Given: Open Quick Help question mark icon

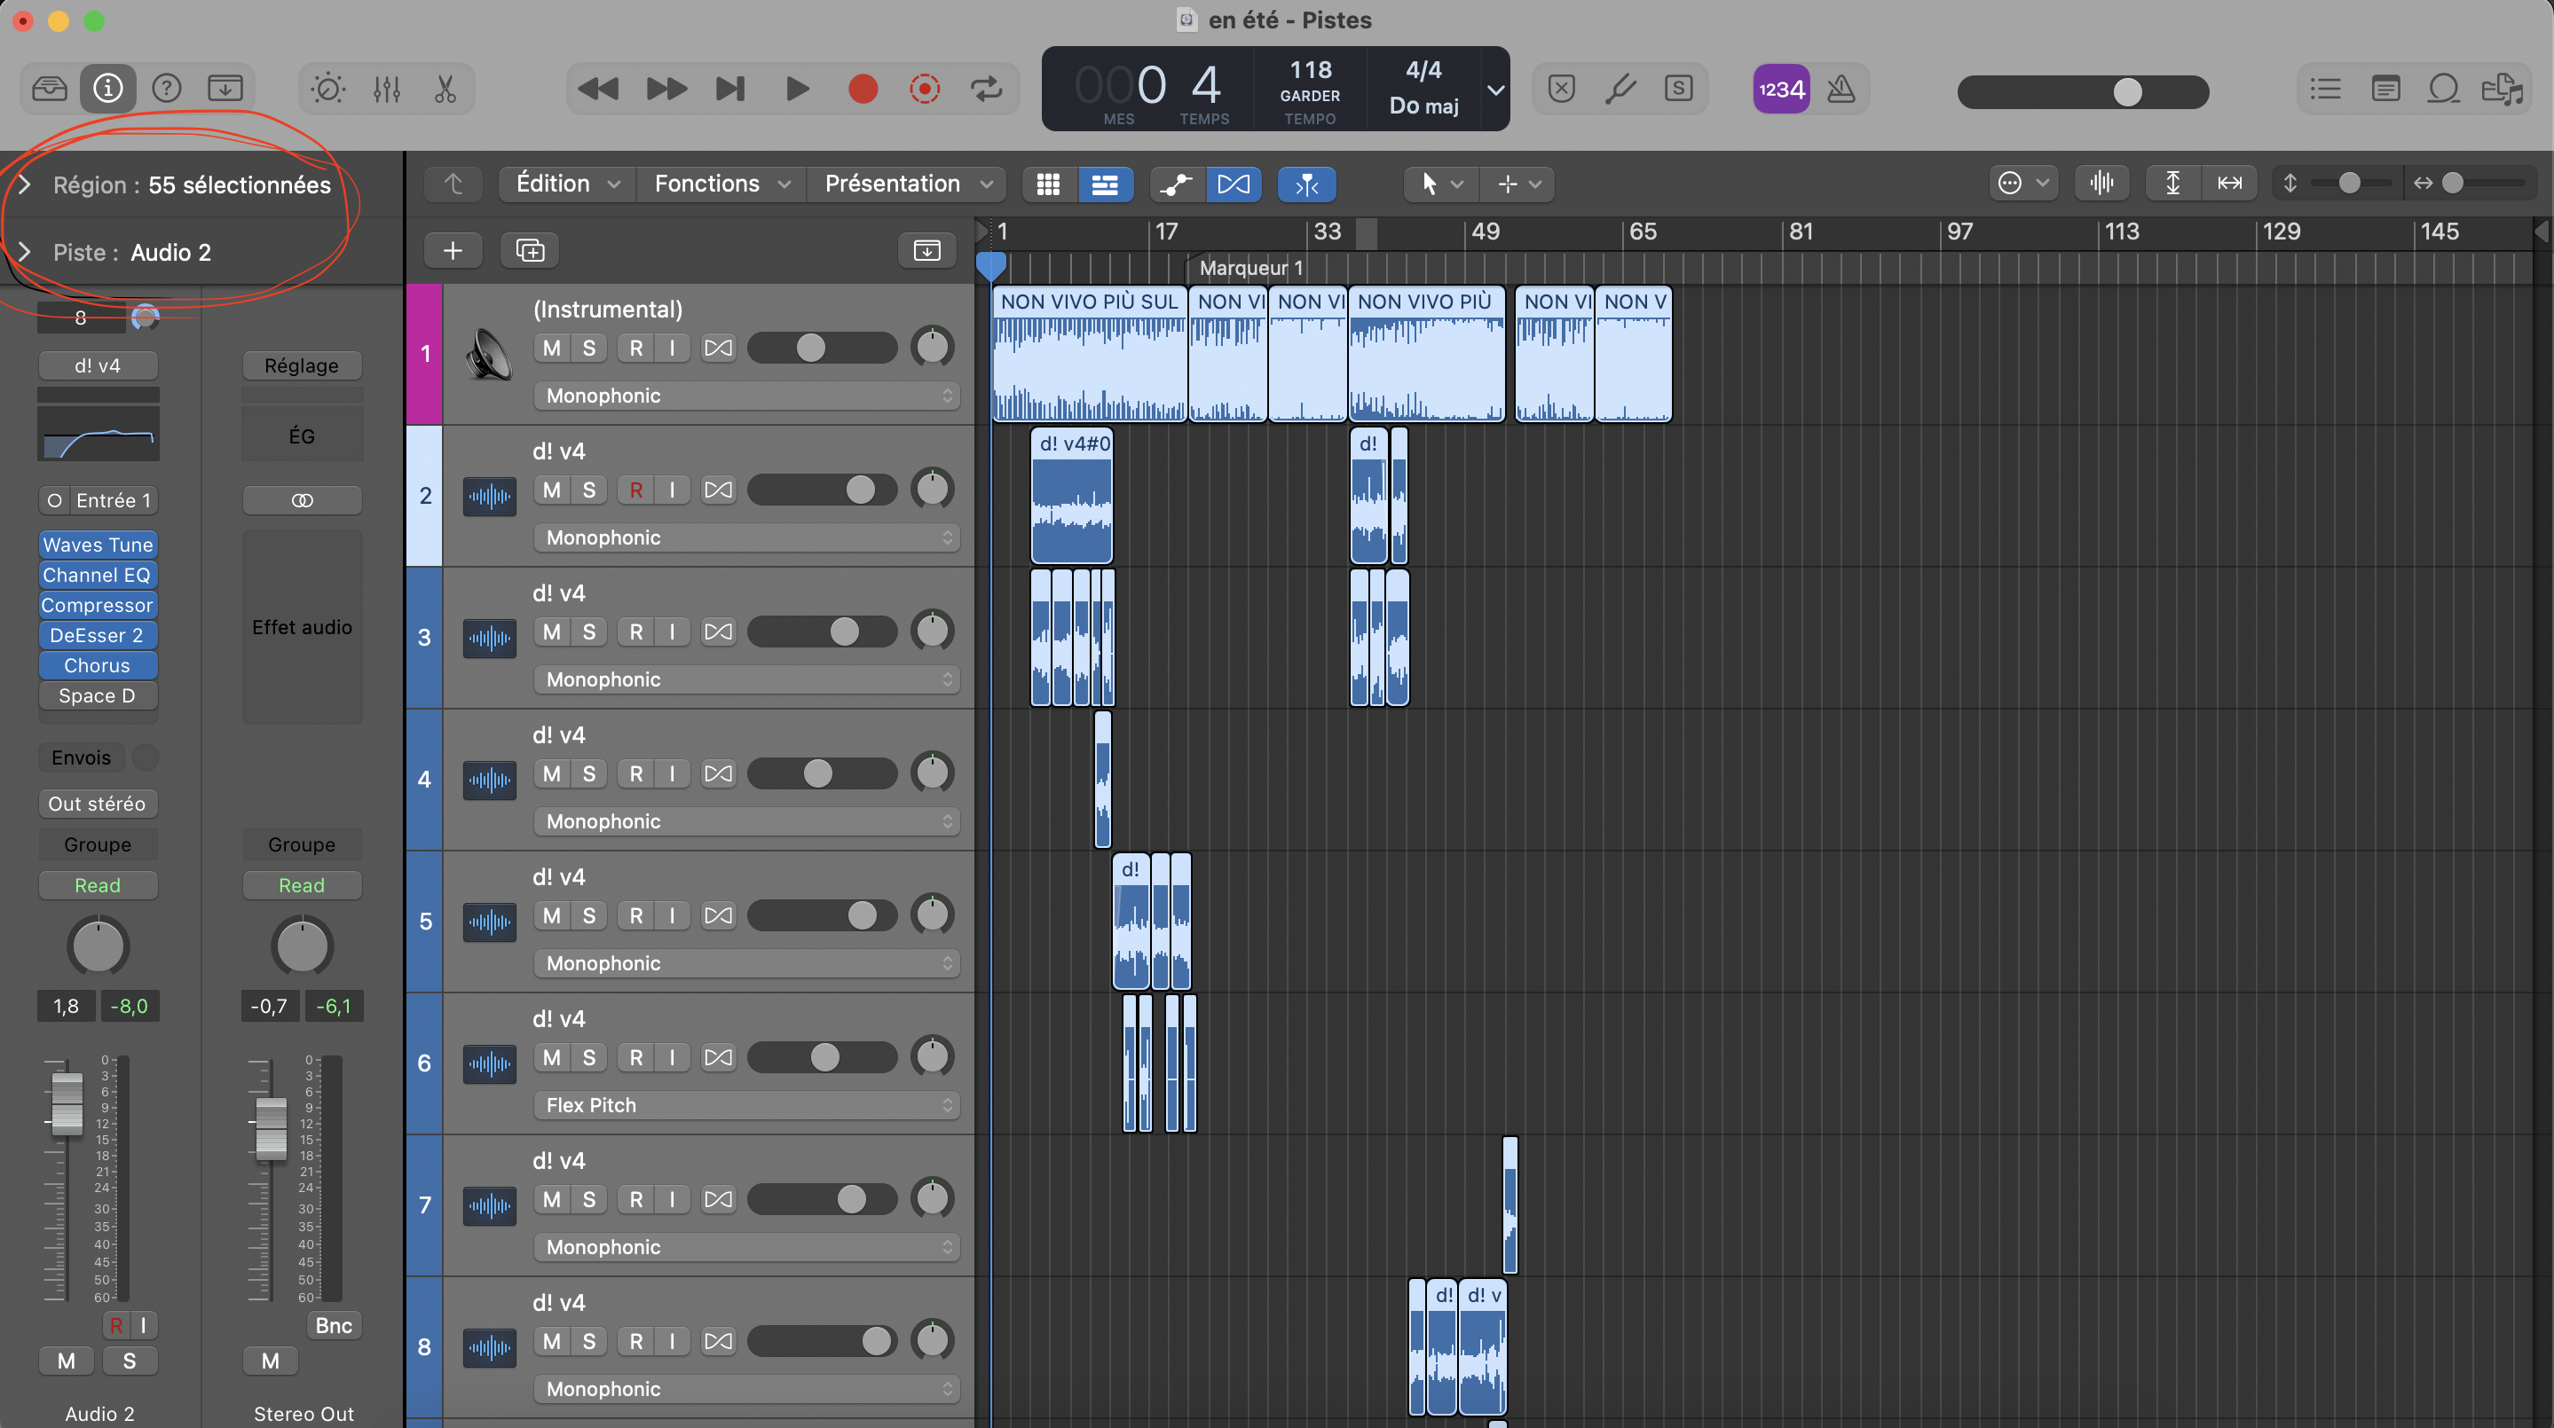Looking at the screenshot, I should (x=167, y=90).
